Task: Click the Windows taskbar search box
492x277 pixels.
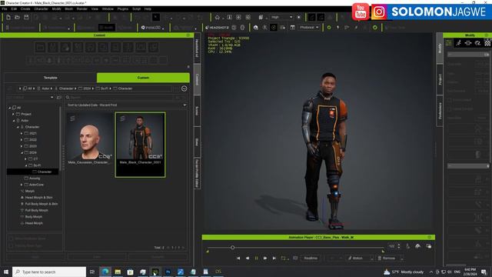Action: coord(49,272)
